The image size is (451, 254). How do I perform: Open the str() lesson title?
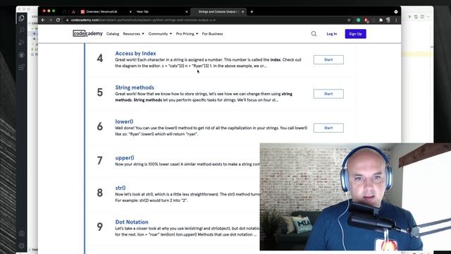click(x=121, y=188)
